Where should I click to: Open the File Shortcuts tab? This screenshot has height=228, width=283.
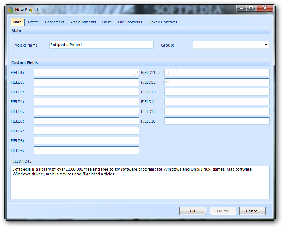(130, 22)
